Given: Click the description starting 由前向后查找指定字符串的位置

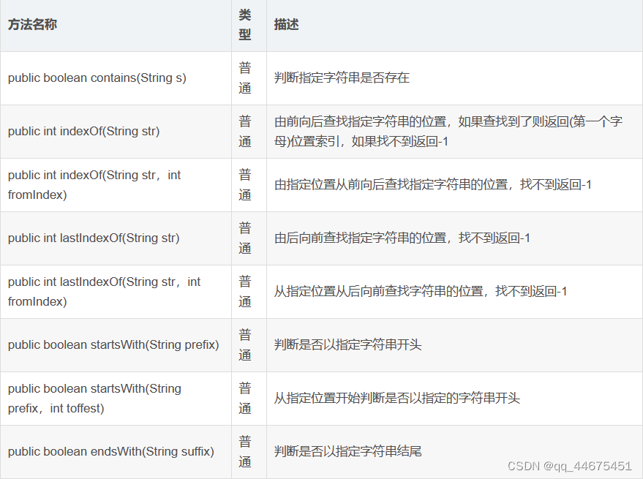Looking at the screenshot, I should click(448, 131).
